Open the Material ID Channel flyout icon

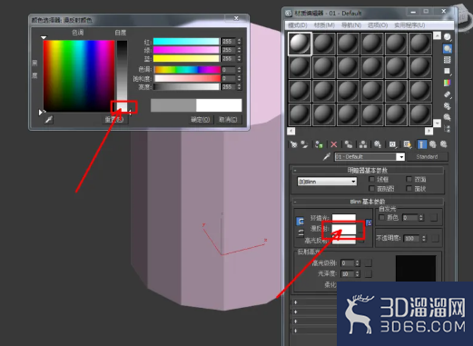tap(392, 144)
